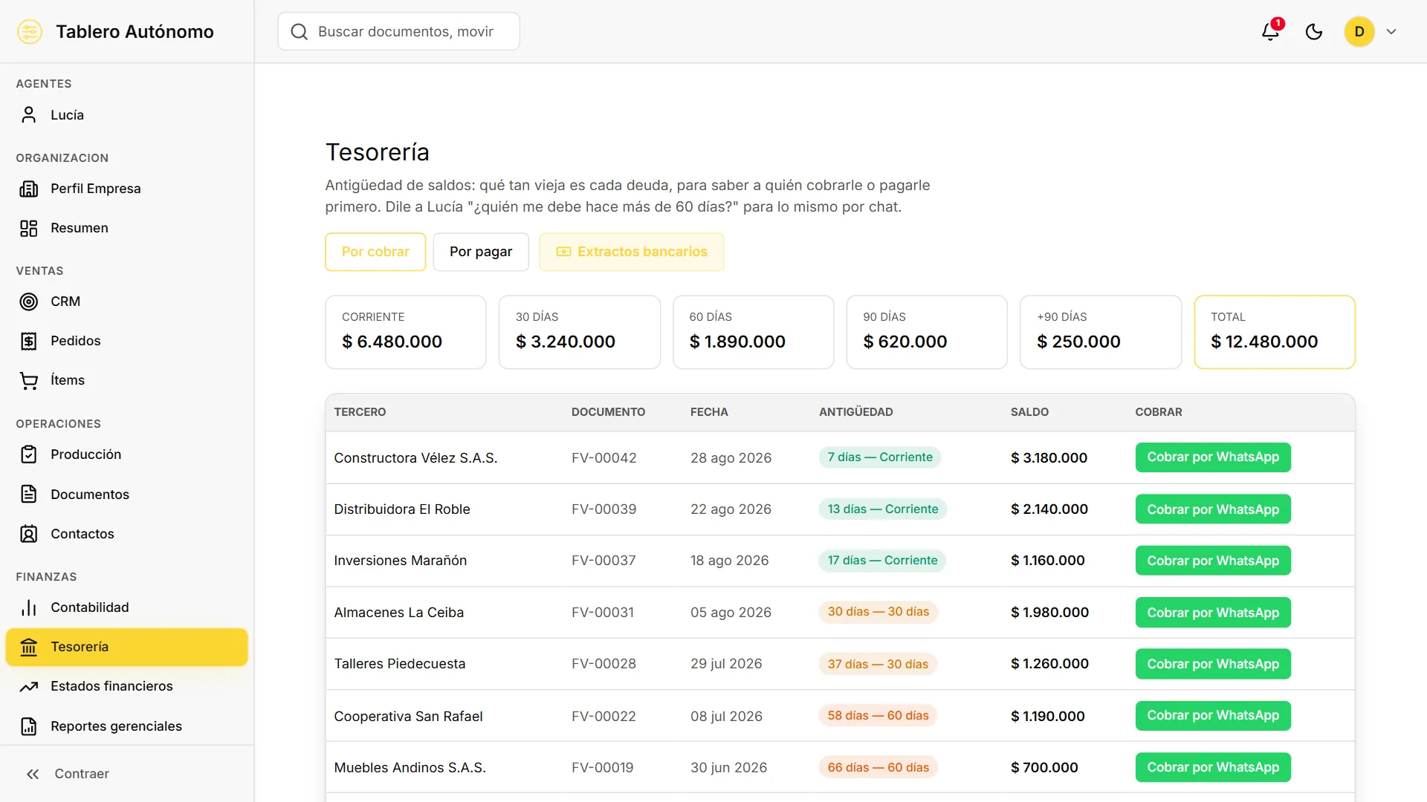Open the Pedidos receipt icon
The width and height of the screenshot is (1427, 802).
click(28, 341)
